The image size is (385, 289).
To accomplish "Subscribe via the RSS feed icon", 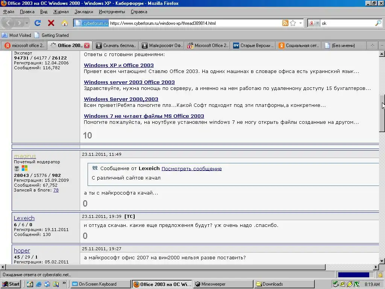I will (285, 23).
